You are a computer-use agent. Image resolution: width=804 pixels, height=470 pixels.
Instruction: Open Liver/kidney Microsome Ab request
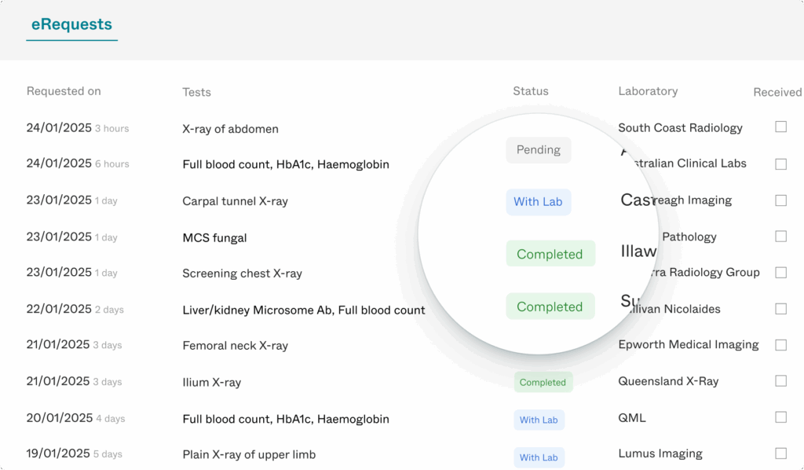coord(303,310)
